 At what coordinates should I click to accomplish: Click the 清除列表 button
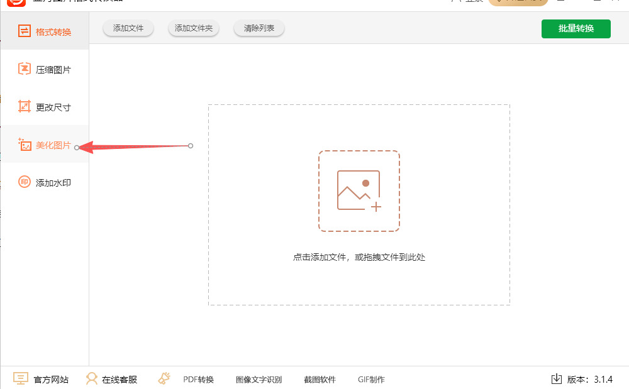pos(259,28)
